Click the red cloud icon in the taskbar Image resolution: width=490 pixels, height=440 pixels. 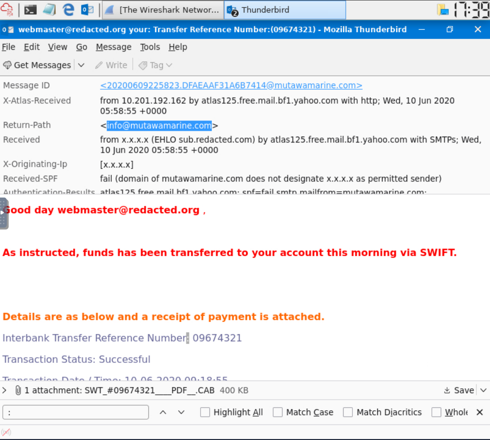point(7,10)
